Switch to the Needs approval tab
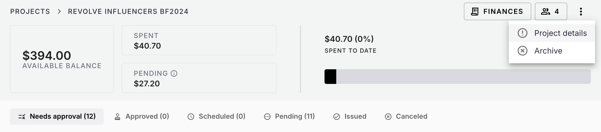This screenshot has height=132, width=601. pos(57,117)
